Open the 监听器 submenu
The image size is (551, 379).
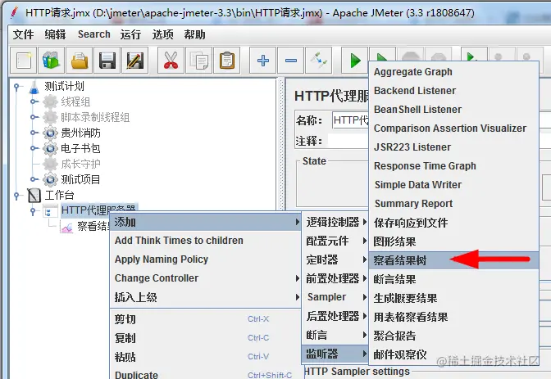coord(335,354)
